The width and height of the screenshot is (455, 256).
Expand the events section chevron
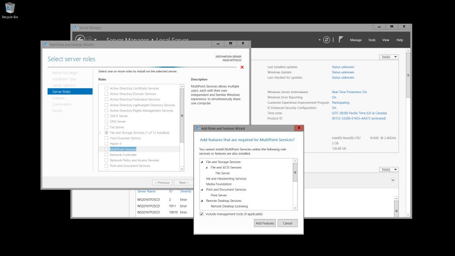click(393, 180)
